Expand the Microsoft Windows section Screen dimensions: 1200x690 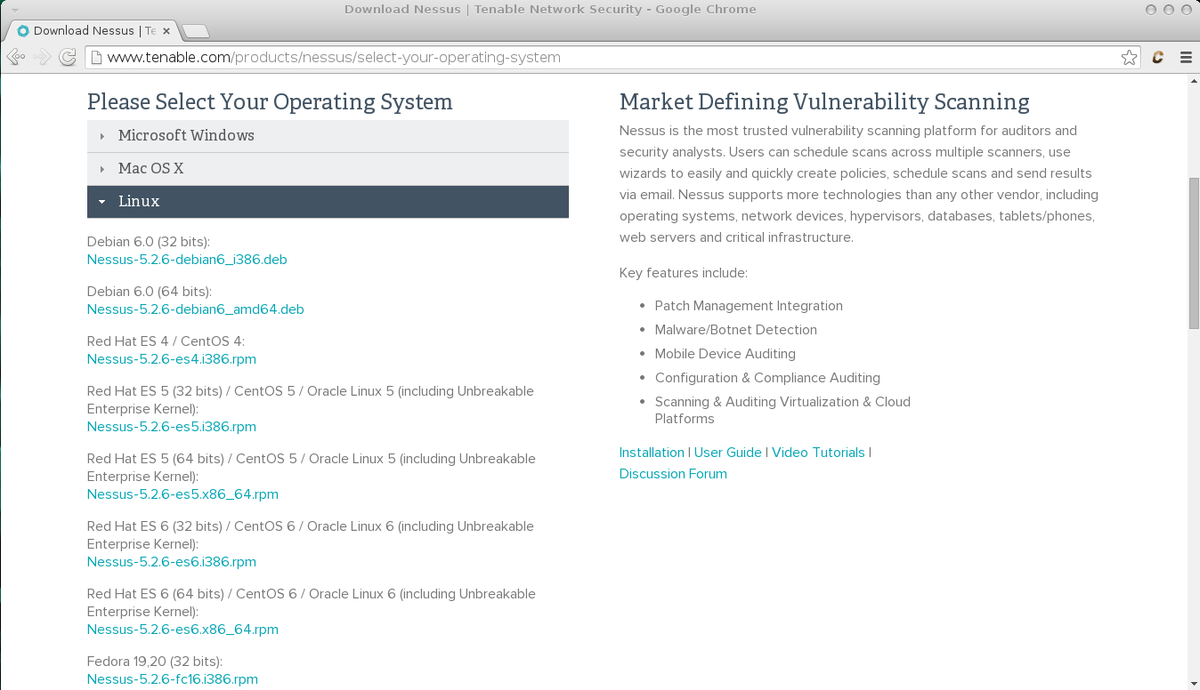click(x=328, y=136)
